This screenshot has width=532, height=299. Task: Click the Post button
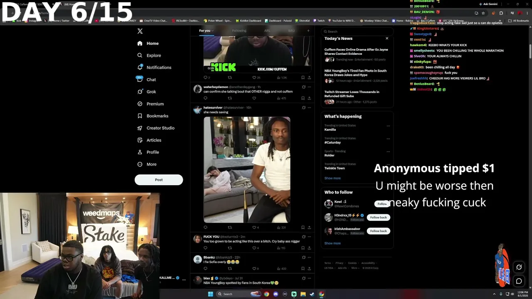(x=159, y=180)
